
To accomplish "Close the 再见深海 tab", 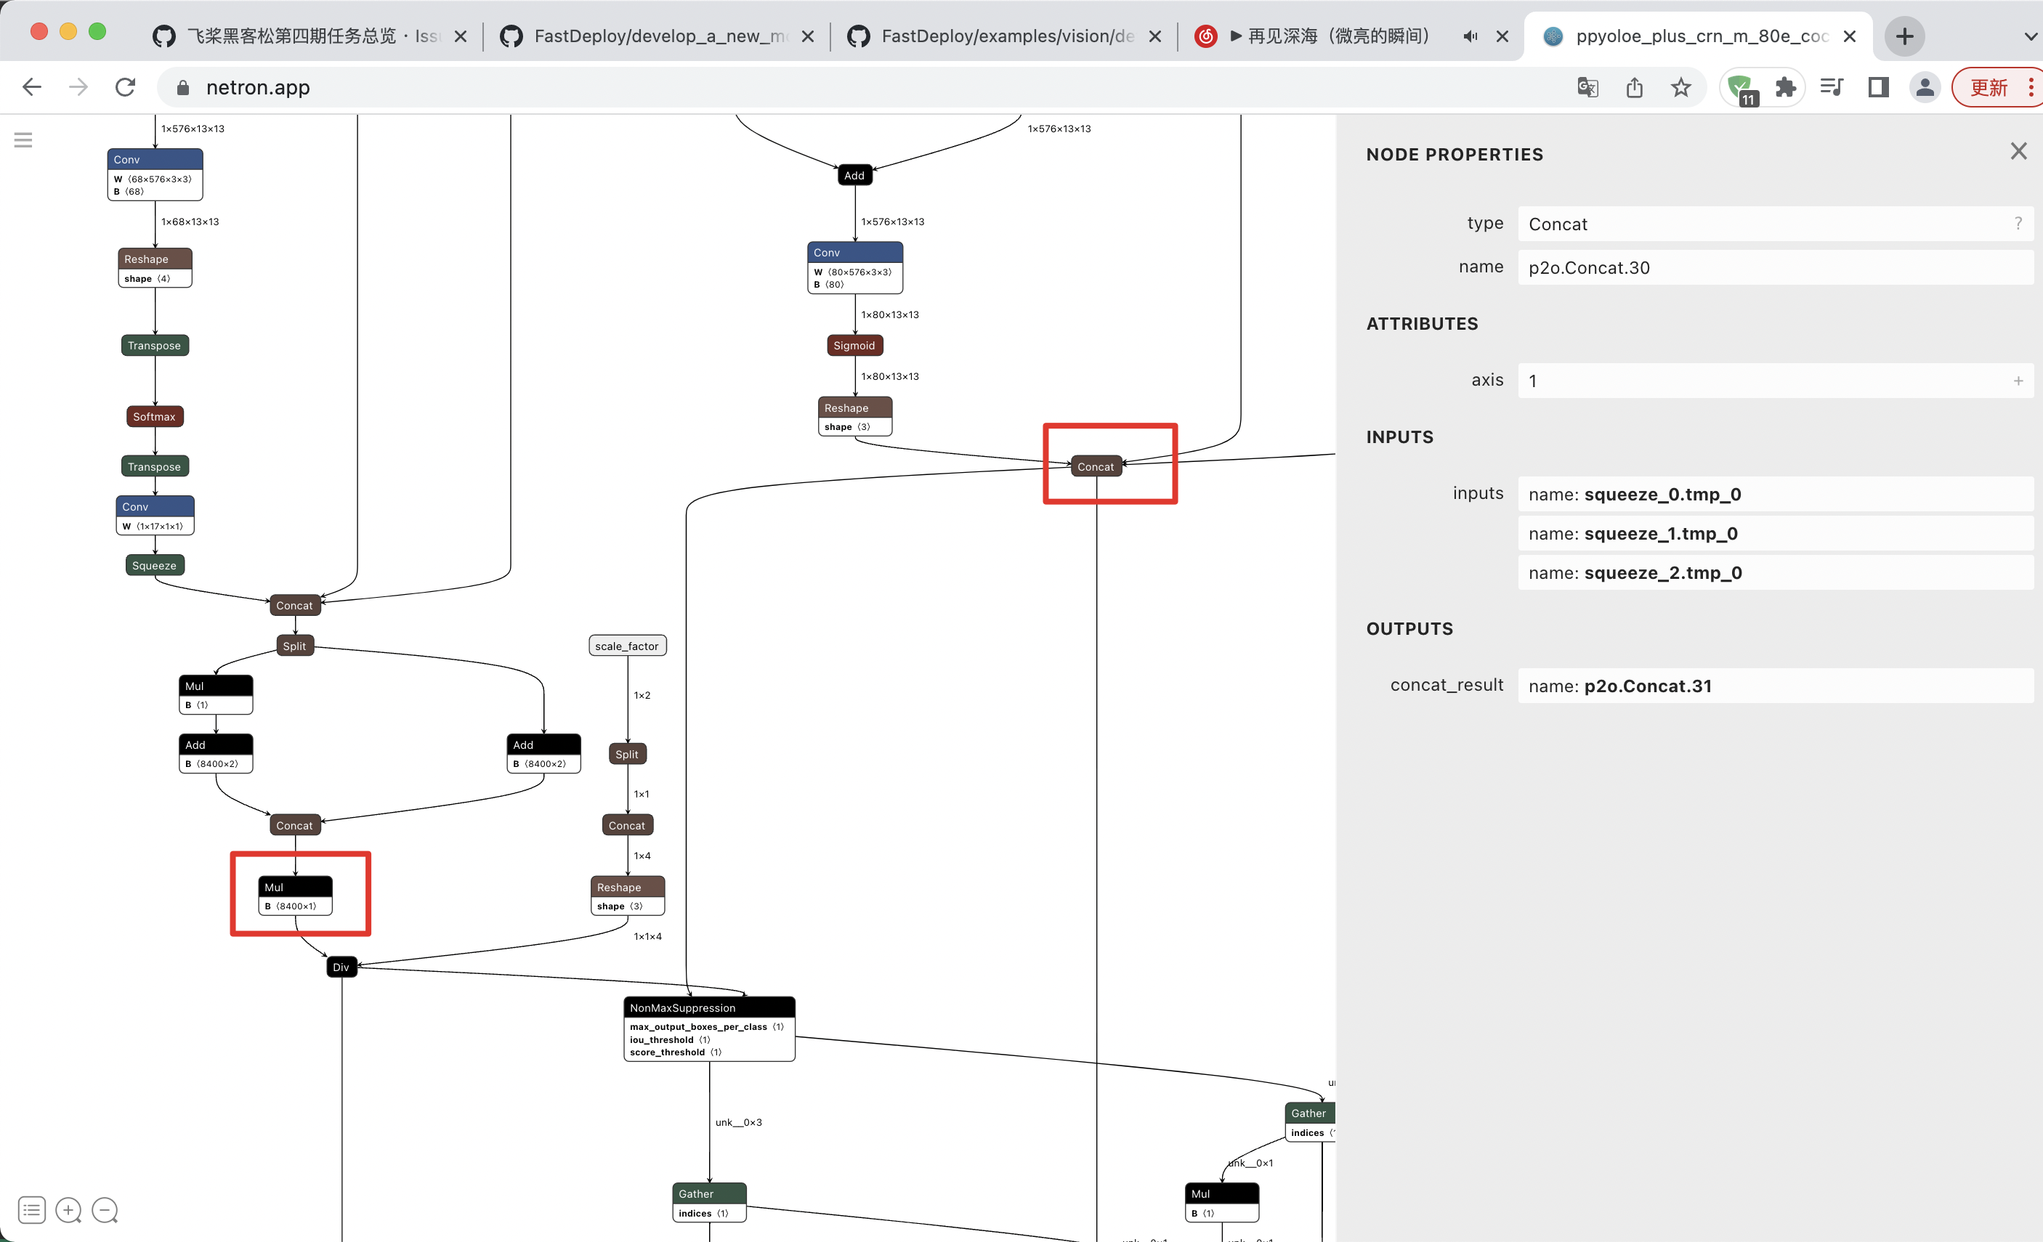I will (x=1502, y=36).
